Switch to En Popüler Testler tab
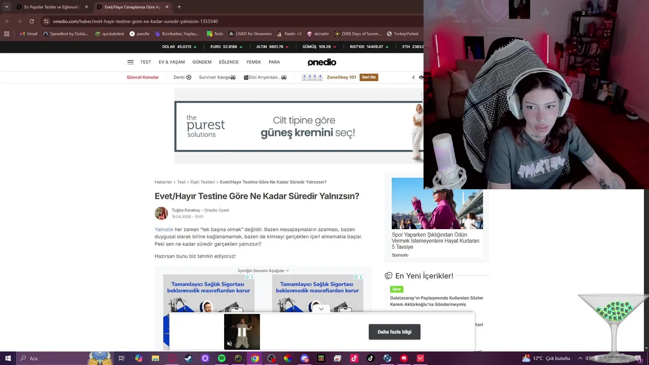This screenshot has height=365, width=649. click(x=47, y=7)
